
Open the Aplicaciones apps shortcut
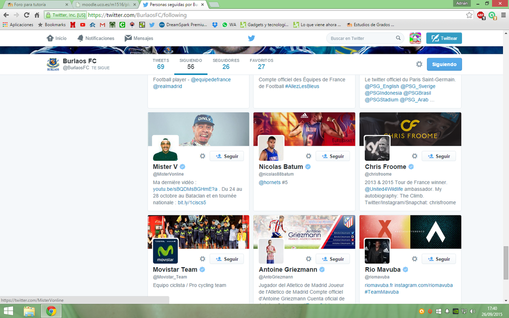(18, 25)
